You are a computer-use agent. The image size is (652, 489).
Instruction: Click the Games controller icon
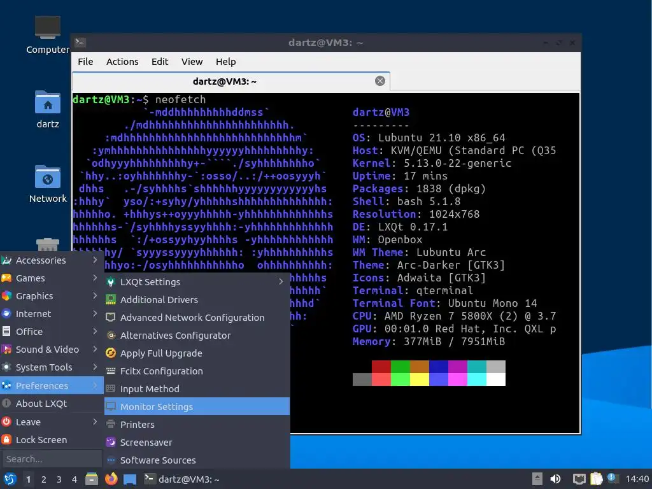(x=6, y=278)
